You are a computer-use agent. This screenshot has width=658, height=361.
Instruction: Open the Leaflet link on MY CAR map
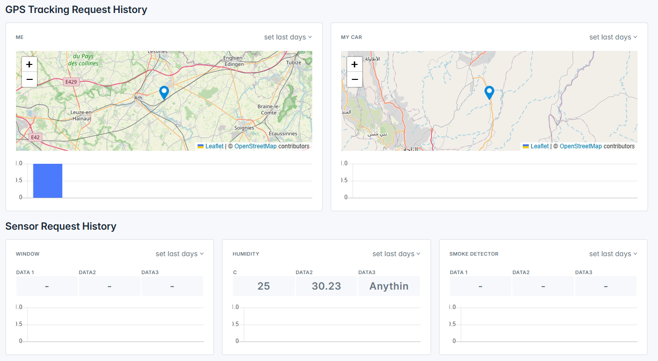(539, 146)
